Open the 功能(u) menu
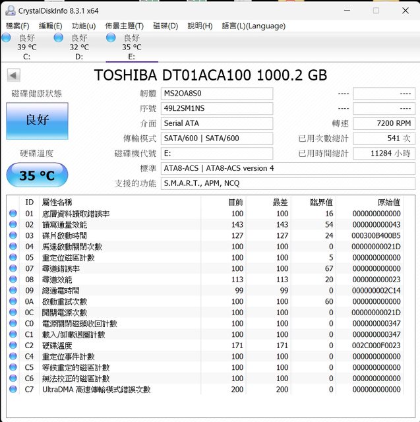The width and height of the screenshot is (420, 422). 84,26
